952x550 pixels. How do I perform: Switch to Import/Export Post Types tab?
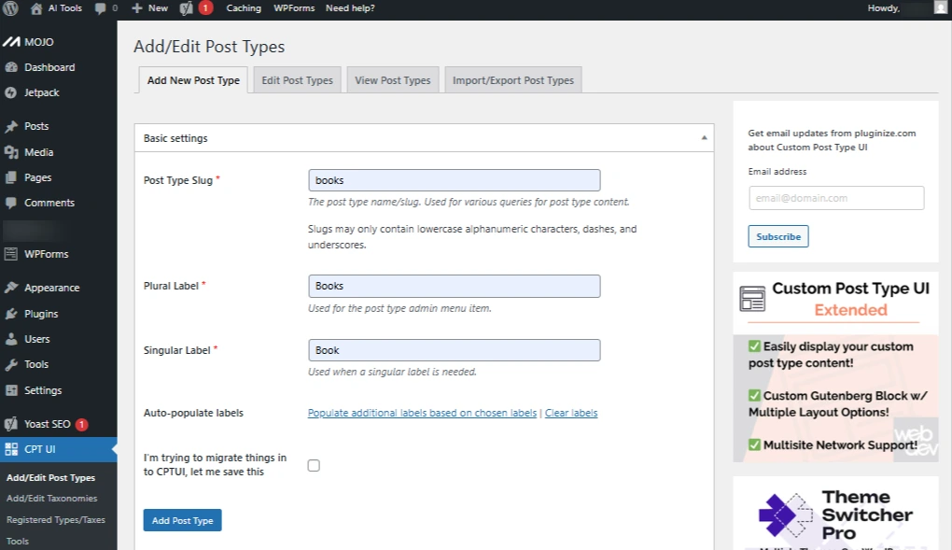[512, 80]
